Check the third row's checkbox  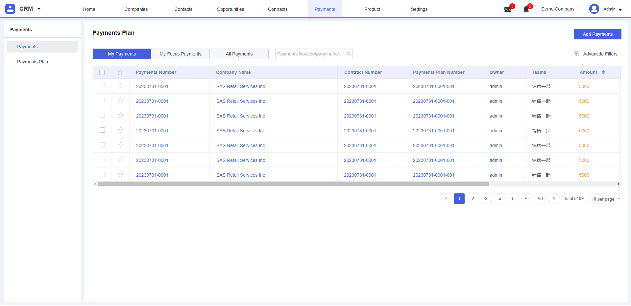coord(102,115)
